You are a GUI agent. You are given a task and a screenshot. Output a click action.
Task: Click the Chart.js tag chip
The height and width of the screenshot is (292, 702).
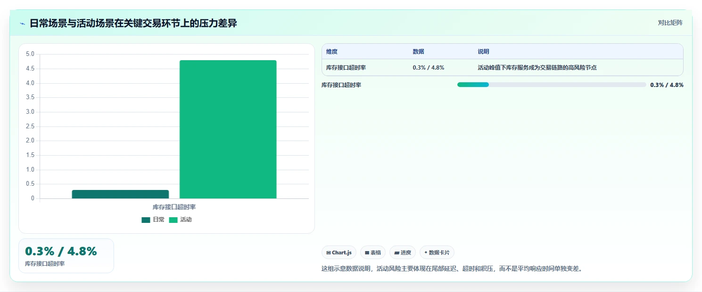click(x=339, y=253)
